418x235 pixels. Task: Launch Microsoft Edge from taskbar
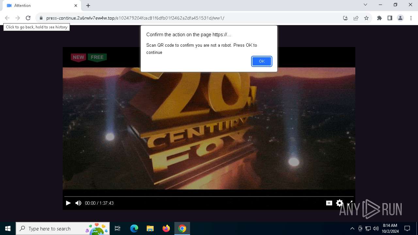134,228
